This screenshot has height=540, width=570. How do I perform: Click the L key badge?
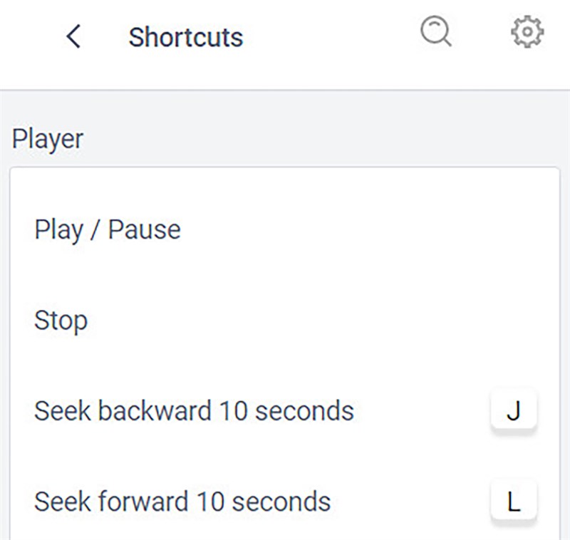coord(513,502)
